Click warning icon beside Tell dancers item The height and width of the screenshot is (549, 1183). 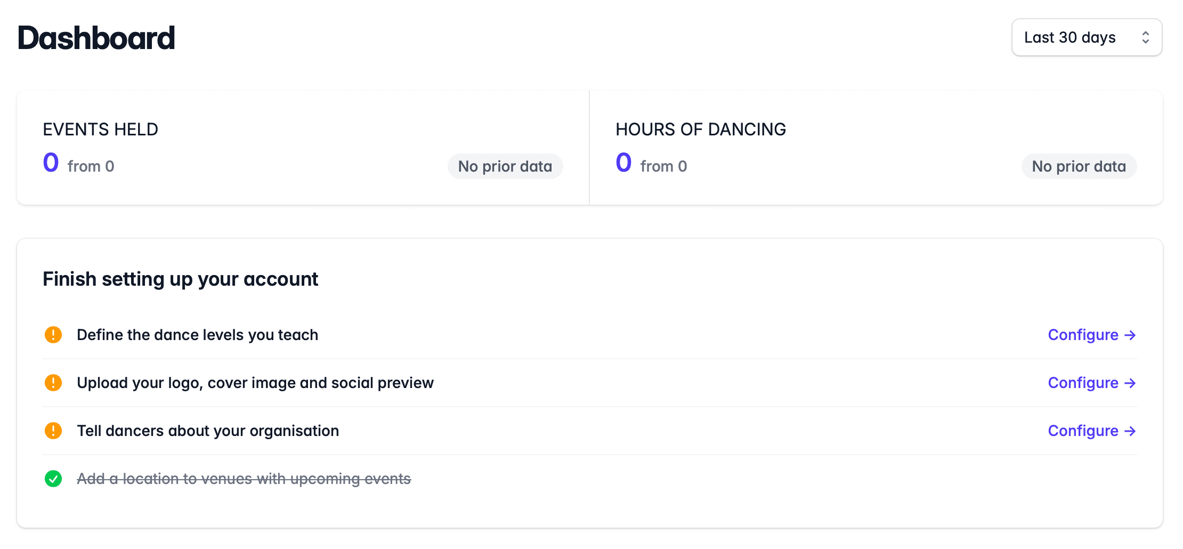53,431
